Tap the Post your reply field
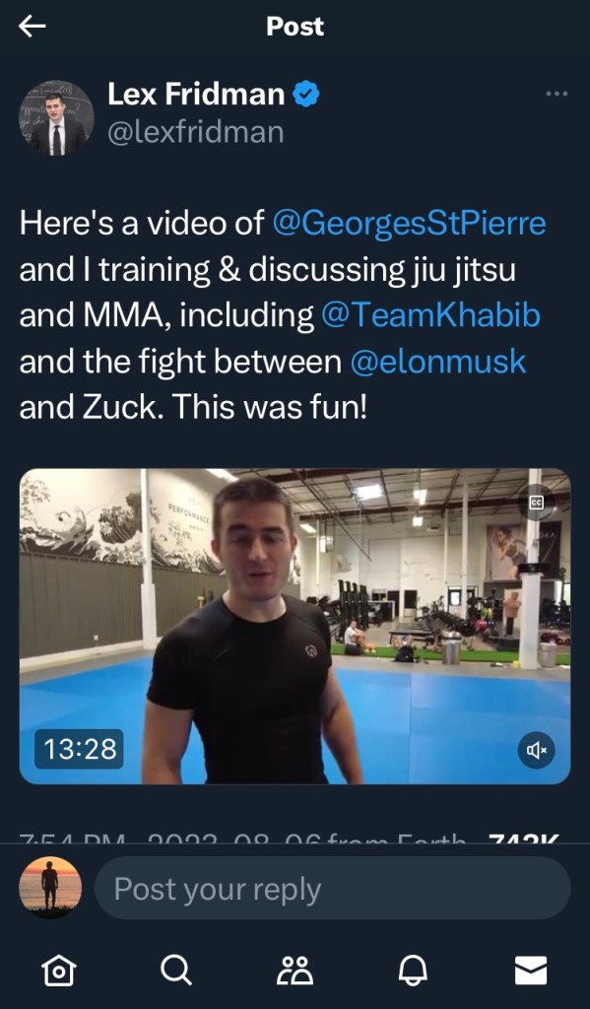 tap(333, 889)
